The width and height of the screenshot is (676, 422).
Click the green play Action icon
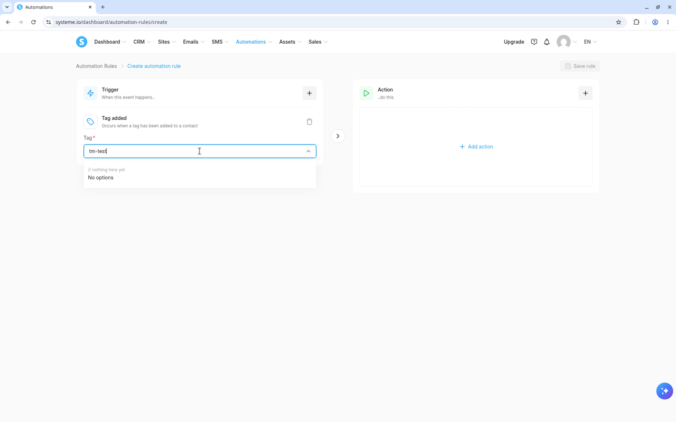pyautogui.click(x=367, y=93)
